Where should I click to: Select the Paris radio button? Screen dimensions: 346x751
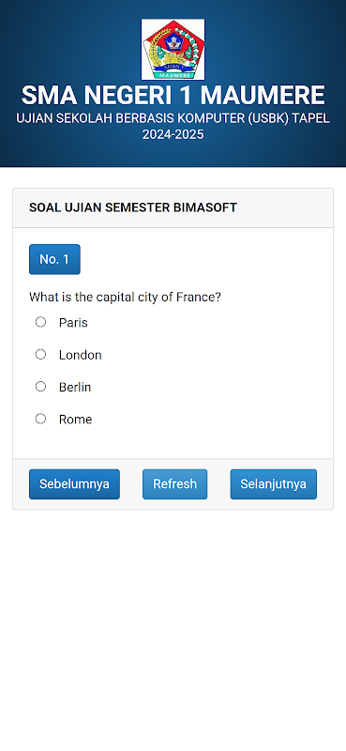40,322
